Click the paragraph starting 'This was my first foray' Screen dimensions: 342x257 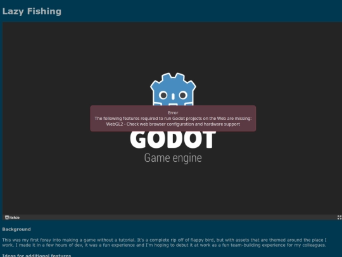[165, 242]
